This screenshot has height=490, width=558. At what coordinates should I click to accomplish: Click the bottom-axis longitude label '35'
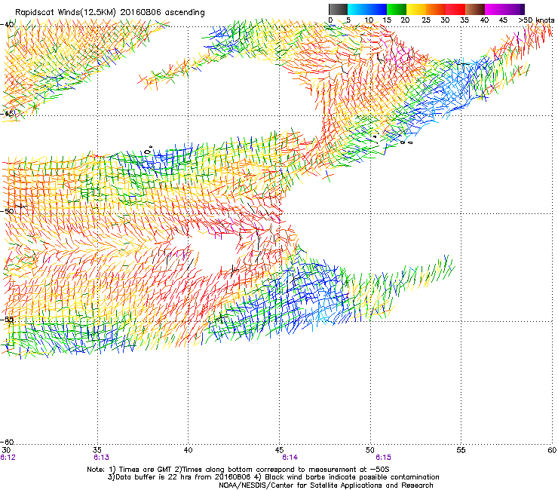97,450
